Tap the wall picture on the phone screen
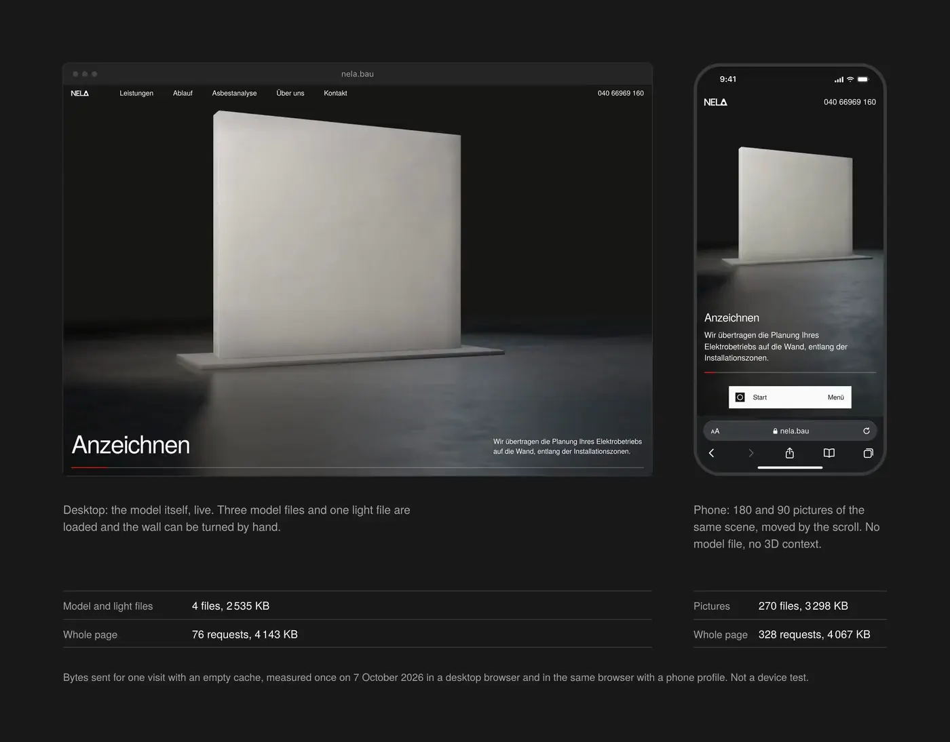This screenshot has height=742, width=950. pos(795,206)
